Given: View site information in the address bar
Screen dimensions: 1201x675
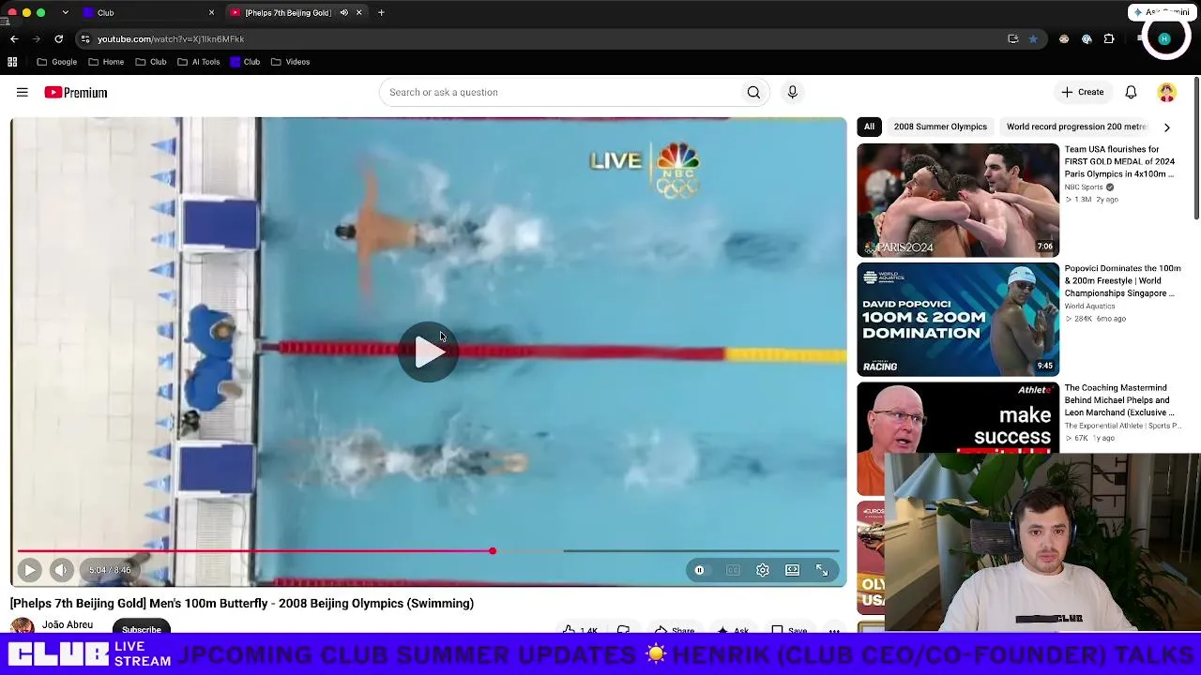Looking at the screenshot, I should point(85,38).
